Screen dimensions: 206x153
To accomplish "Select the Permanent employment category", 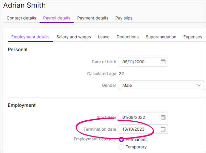I will tap(121, 140).
